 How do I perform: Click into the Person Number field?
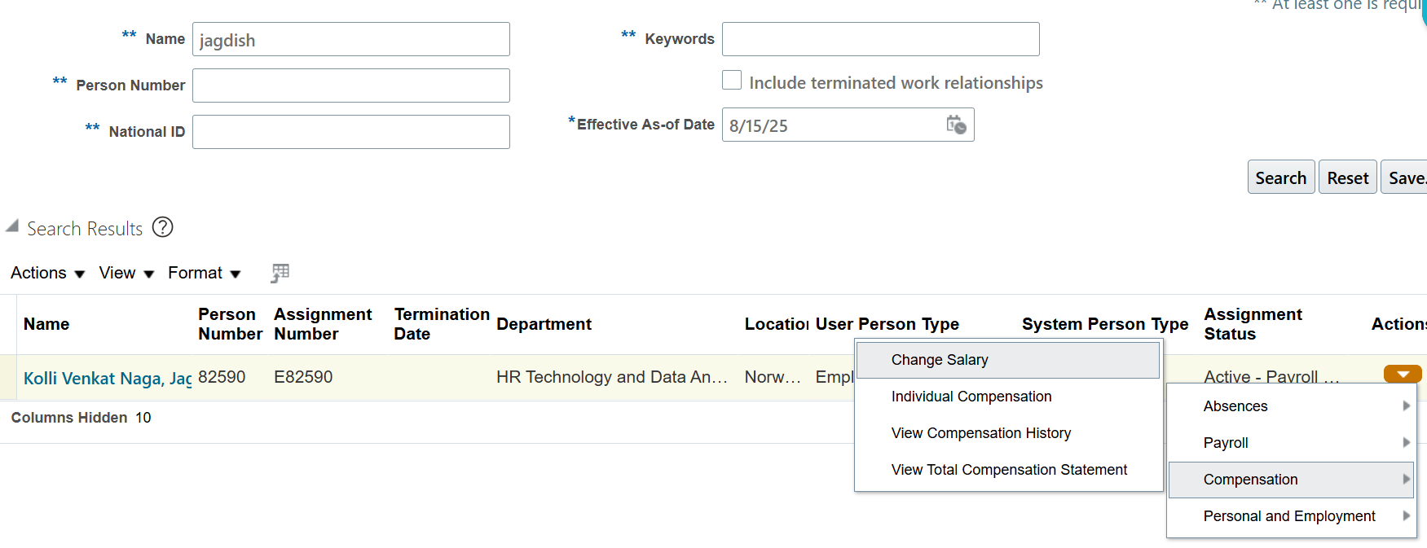coord(351,85)
